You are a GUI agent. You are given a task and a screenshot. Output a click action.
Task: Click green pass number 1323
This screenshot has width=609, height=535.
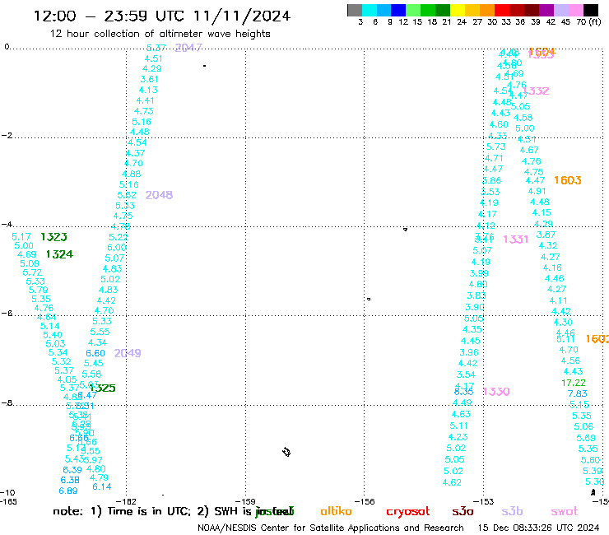53,236
